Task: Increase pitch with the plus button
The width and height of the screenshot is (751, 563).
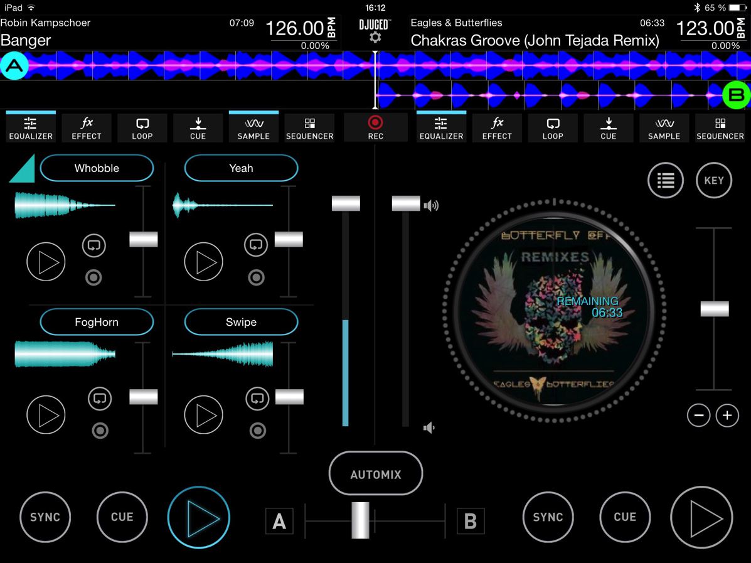Action: click(727, 415)
